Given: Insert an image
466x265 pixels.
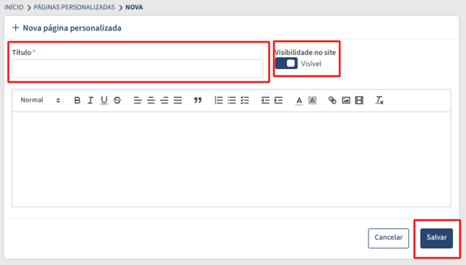Looking at the screenshot, I should click(346, 100).
